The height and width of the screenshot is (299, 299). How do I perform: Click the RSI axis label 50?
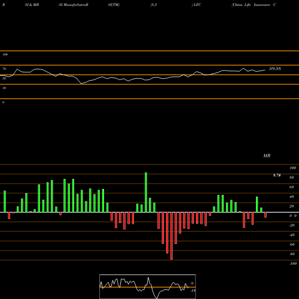pyautogui.click(x=4, y=78)
